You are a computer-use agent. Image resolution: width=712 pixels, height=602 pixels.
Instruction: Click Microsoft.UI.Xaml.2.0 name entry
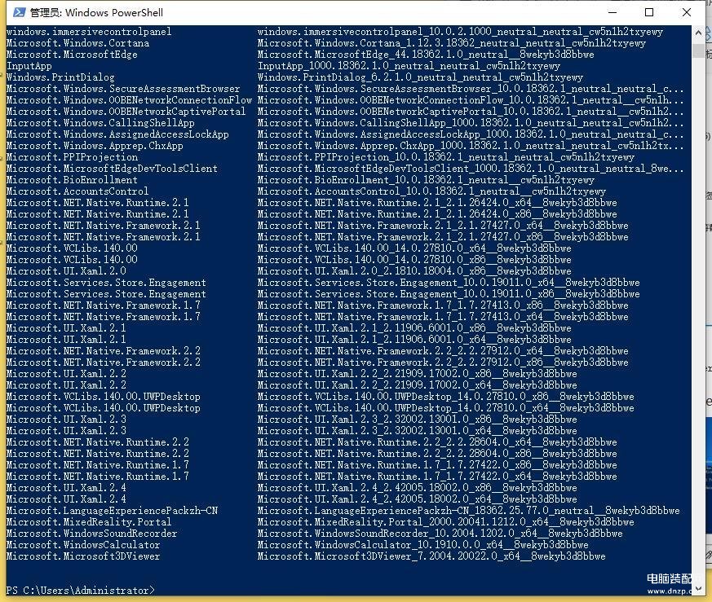pos(66,270)
